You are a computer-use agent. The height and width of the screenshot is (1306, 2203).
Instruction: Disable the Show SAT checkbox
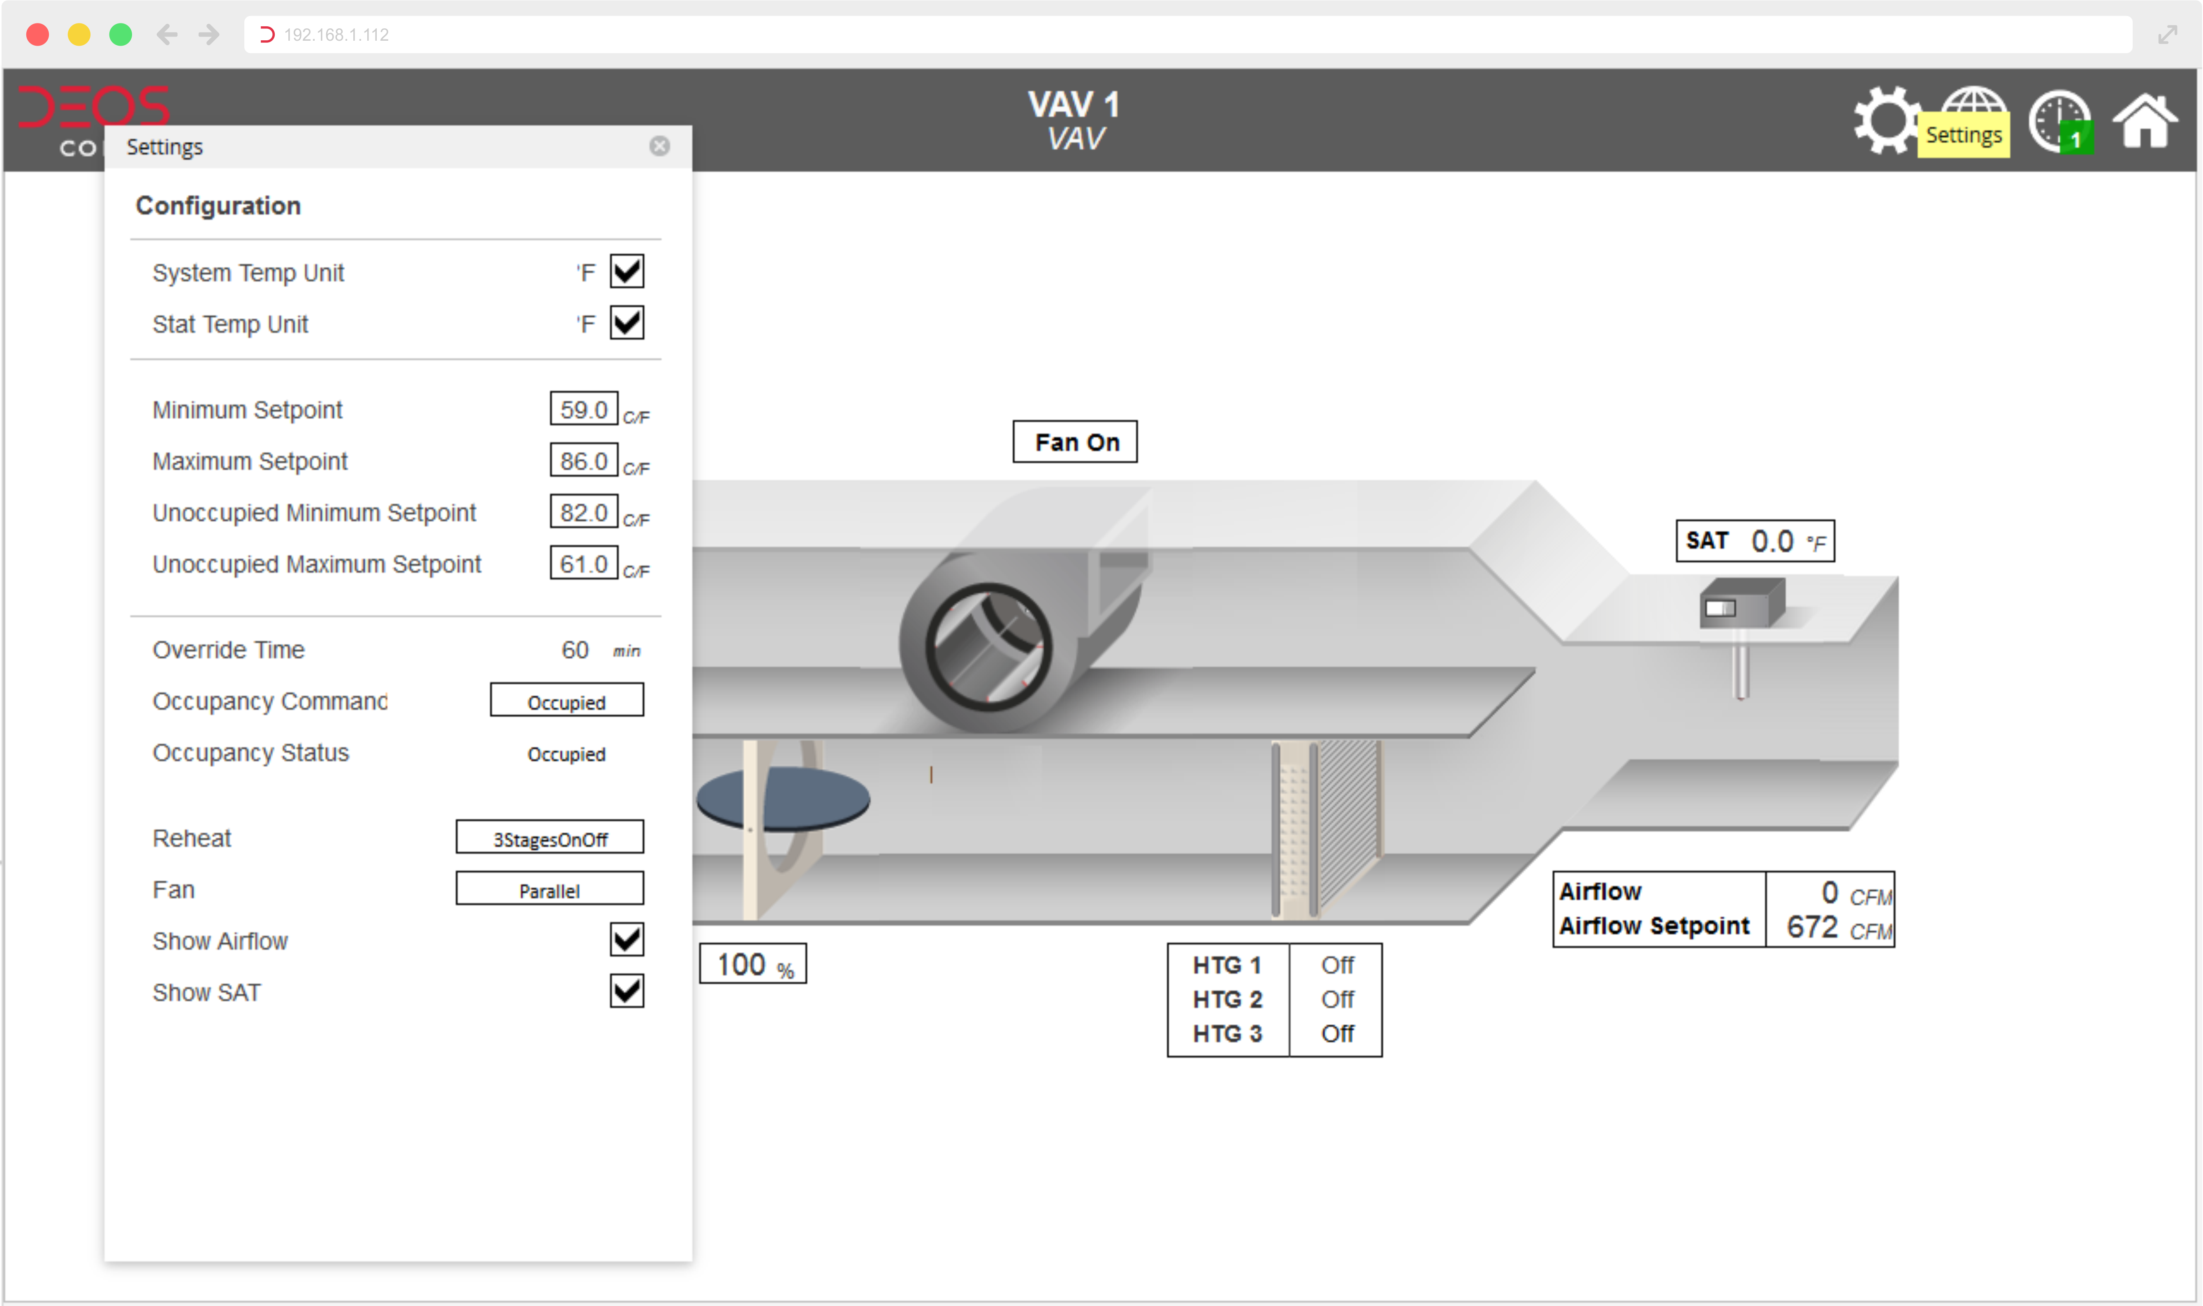click(627, 991)
